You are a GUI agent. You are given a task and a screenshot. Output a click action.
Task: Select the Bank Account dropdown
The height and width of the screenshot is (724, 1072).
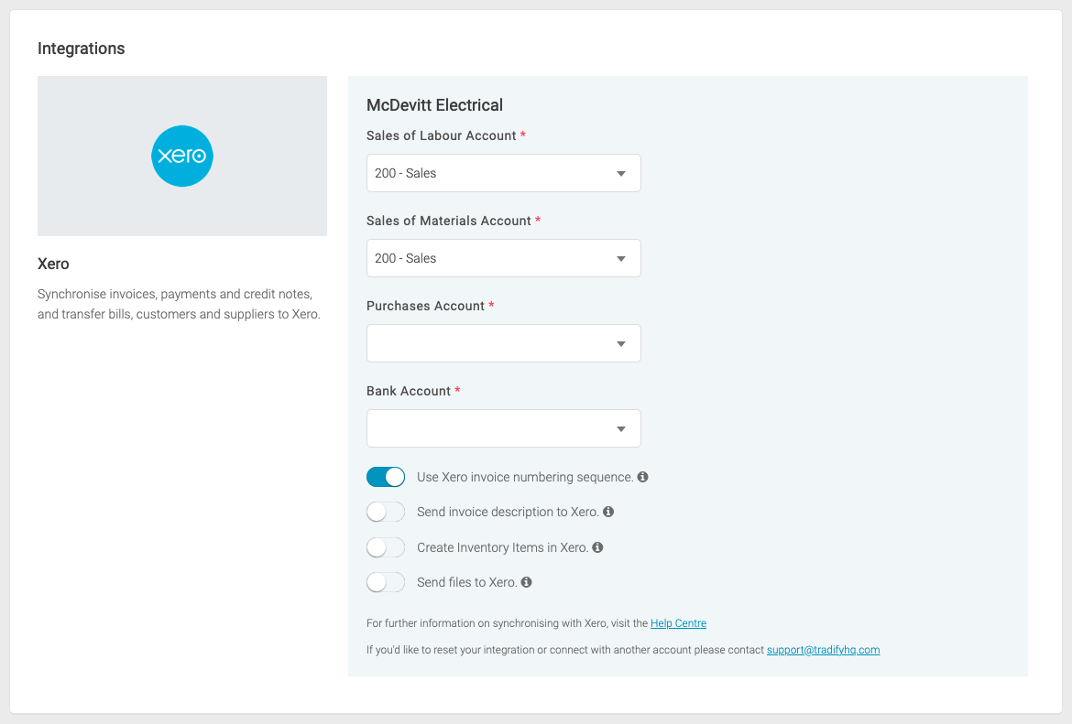503,428
